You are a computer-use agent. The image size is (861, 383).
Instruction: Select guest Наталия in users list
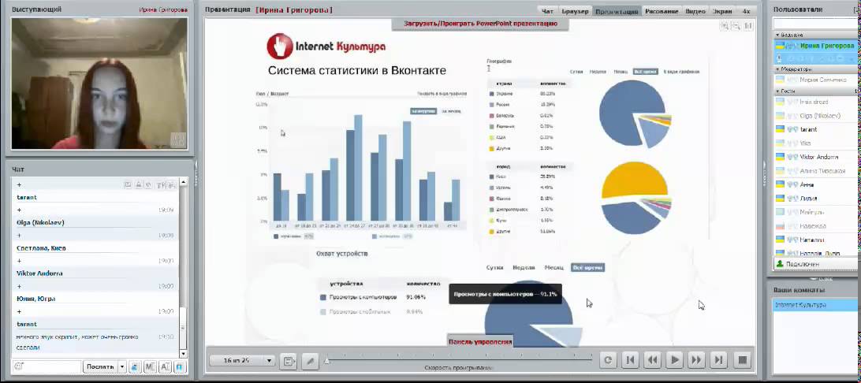[x=815, y=240]
